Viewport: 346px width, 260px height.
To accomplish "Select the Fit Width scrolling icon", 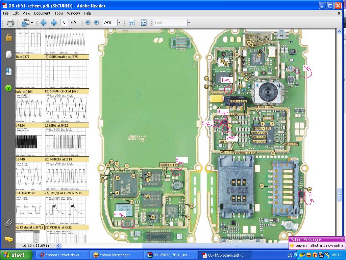I will 131,23.
